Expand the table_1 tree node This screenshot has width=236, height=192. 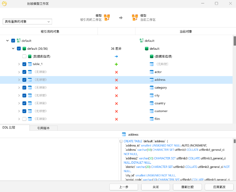pos(19,64)
